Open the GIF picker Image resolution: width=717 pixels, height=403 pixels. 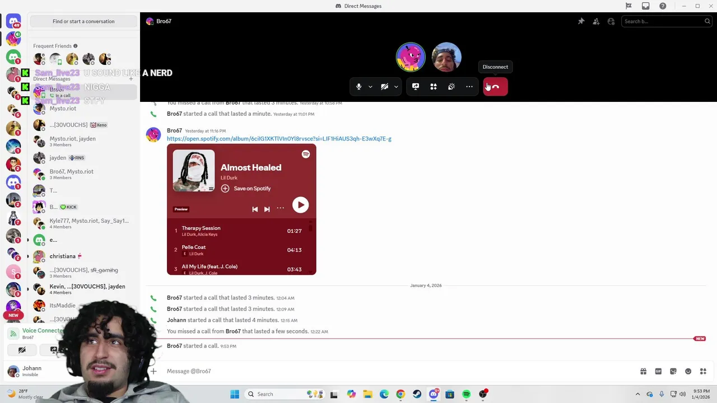point(658,371)
